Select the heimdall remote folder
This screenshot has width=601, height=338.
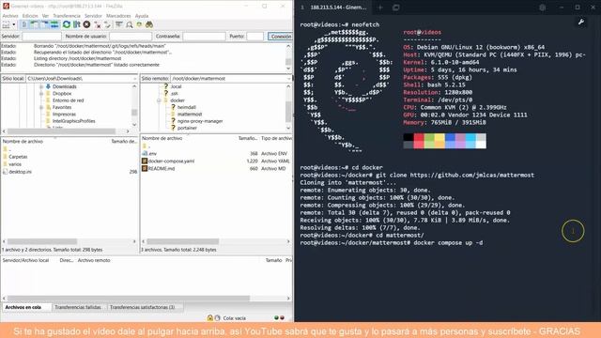(186, 107)
